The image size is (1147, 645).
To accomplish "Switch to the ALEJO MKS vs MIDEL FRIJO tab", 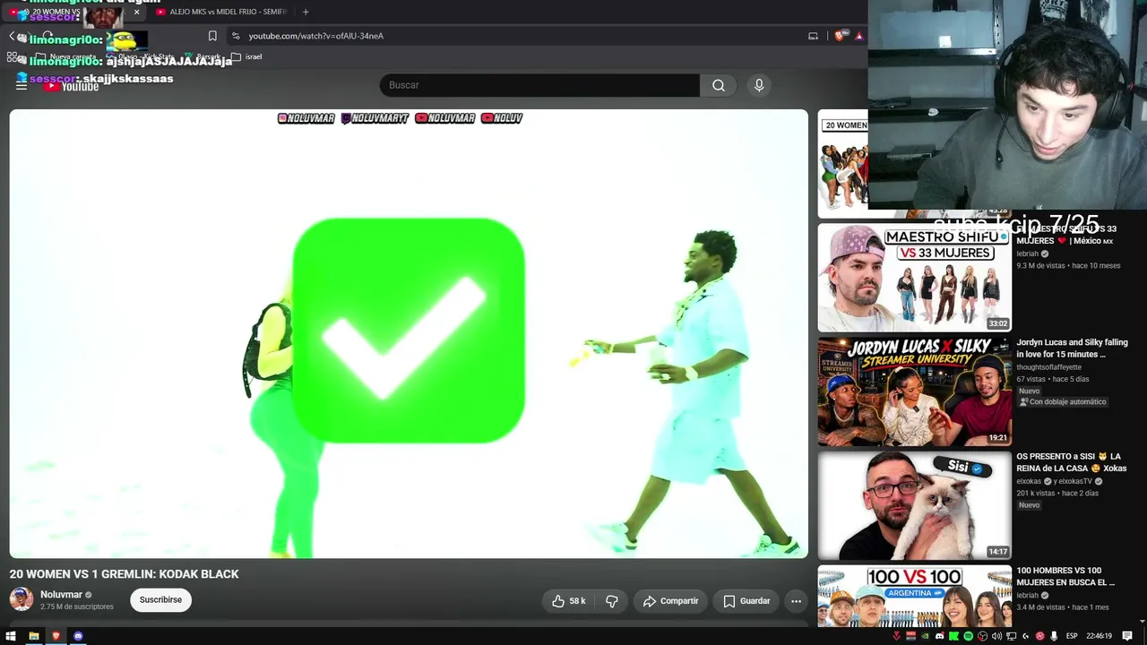I will point(221,12).
